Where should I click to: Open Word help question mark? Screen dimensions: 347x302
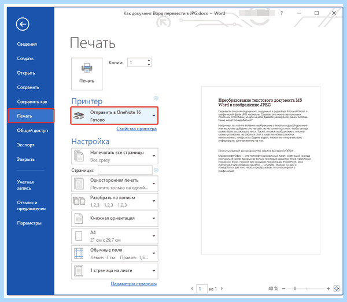(x=282, y=13)
